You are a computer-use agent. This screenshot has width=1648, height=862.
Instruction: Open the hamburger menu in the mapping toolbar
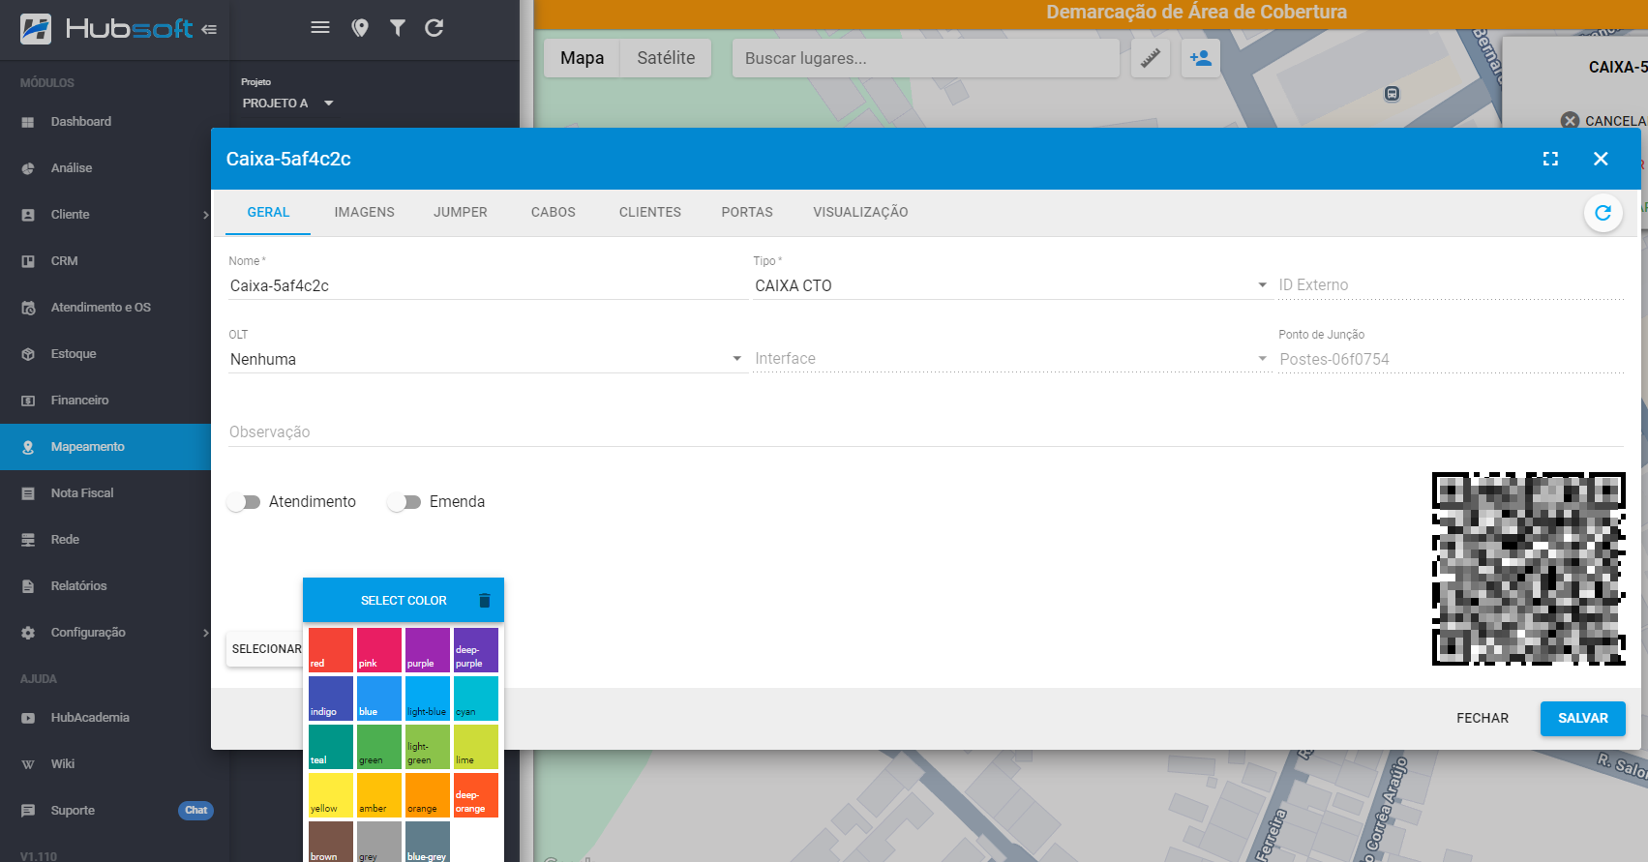(x=320, y=27)
